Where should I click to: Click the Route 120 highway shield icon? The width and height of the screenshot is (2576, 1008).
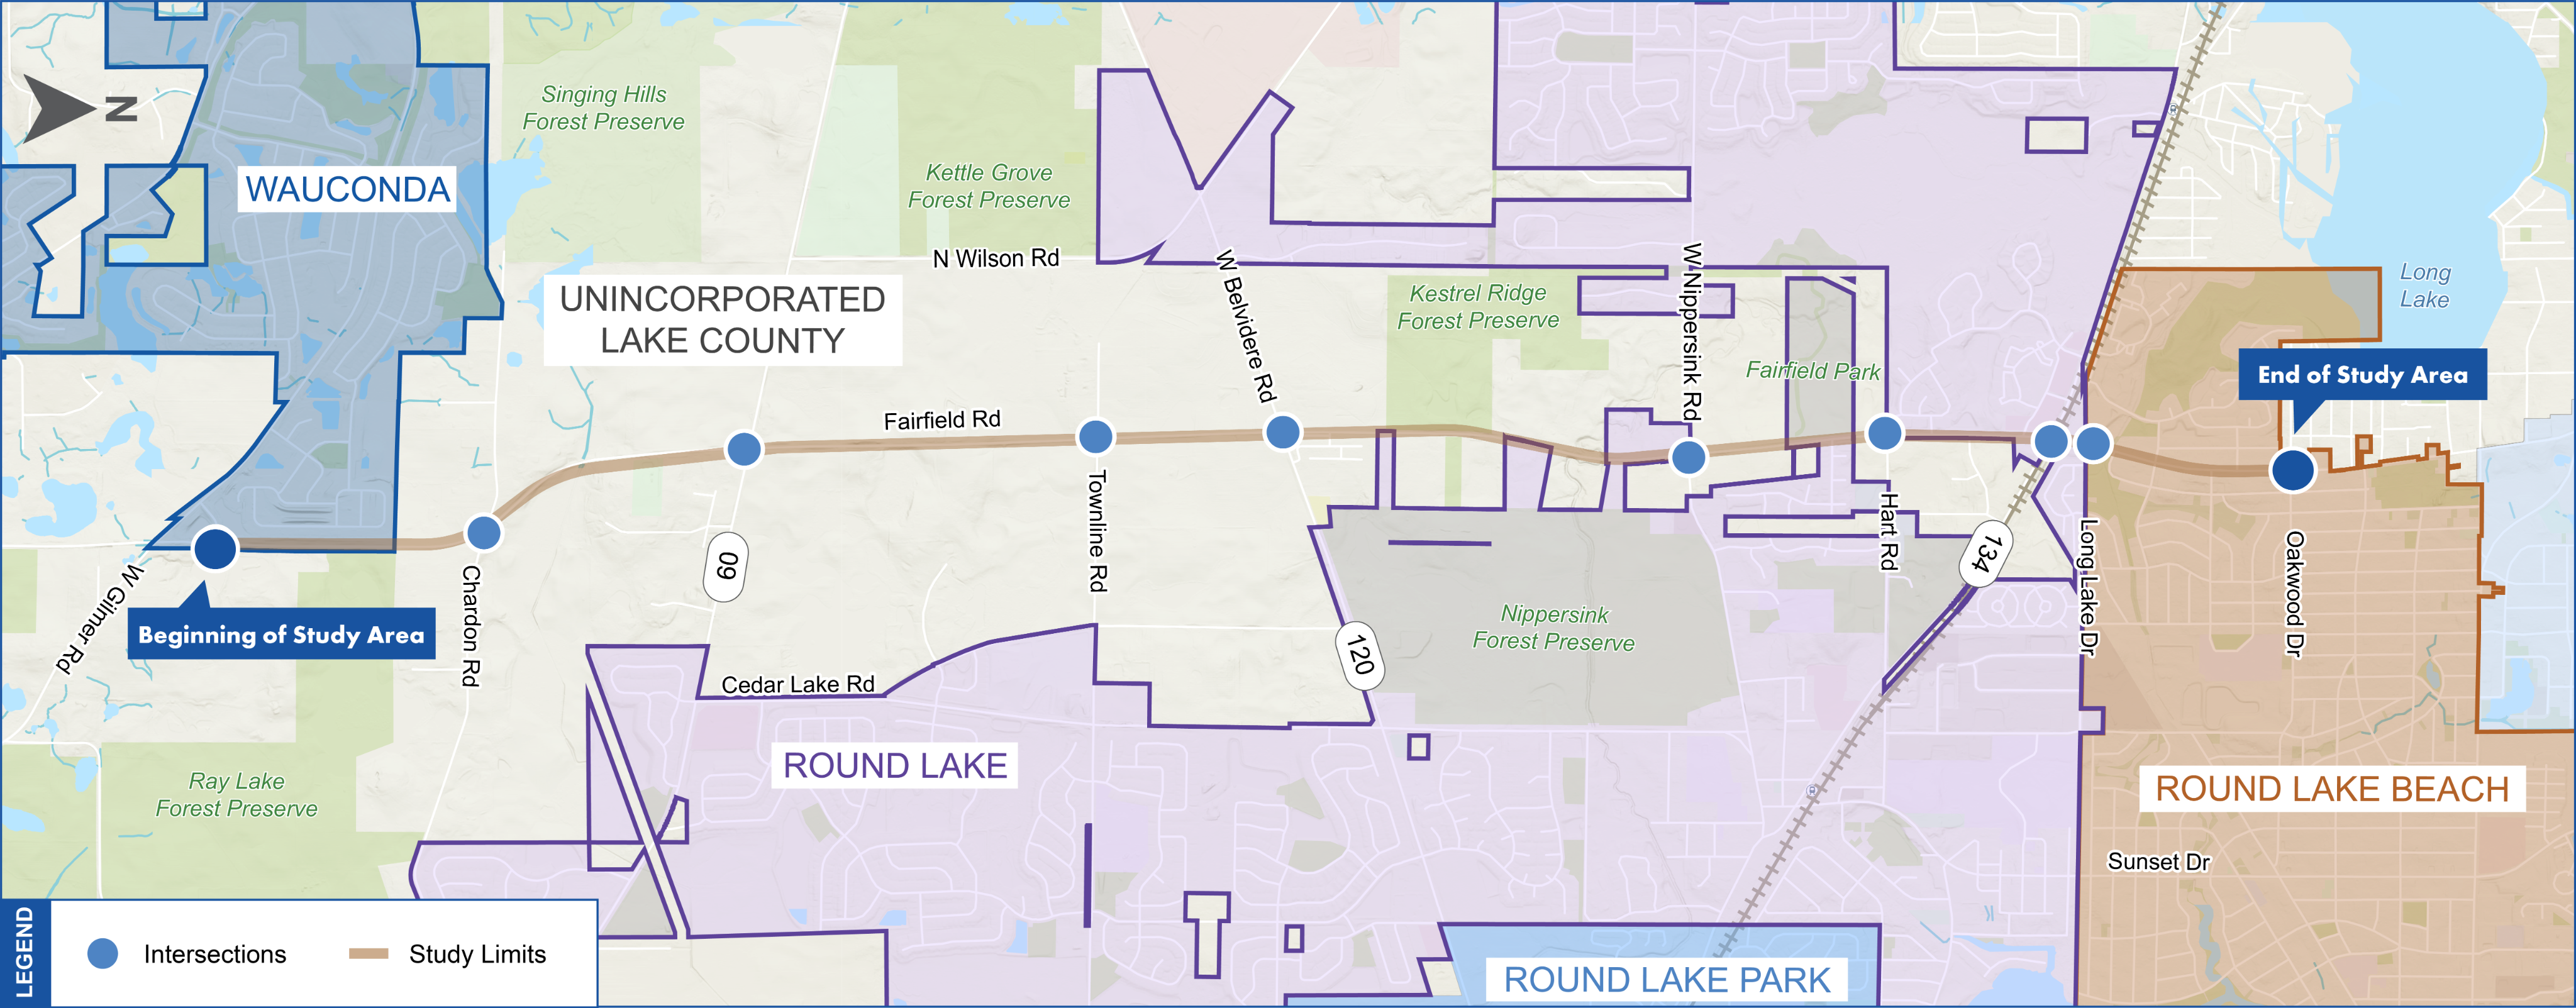[x=1347, y=655]
